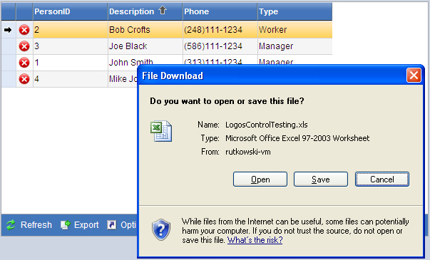Toggle the Description column sort arrow
The image size is (430, 260).
pyautogui.click(x=163, y=11)
